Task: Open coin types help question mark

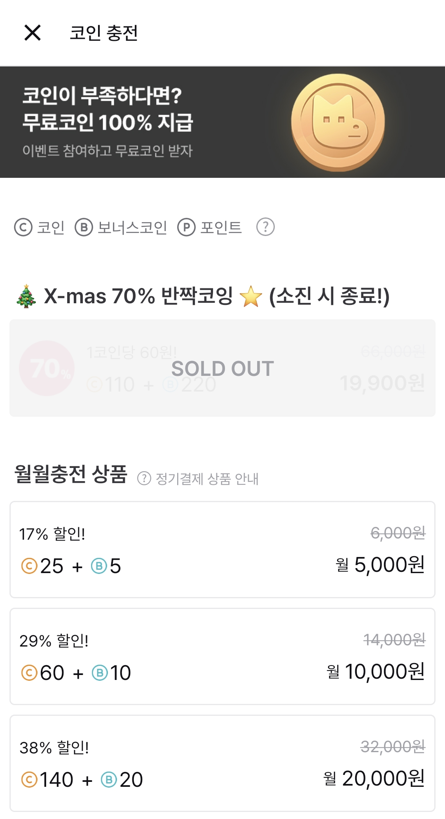Action: [265, 227]
